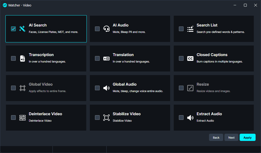Image resolution: width=261 pixels, height=153 pixels.
Task: Uncheck the AI Search checkbox
Action: pos(13,29)
